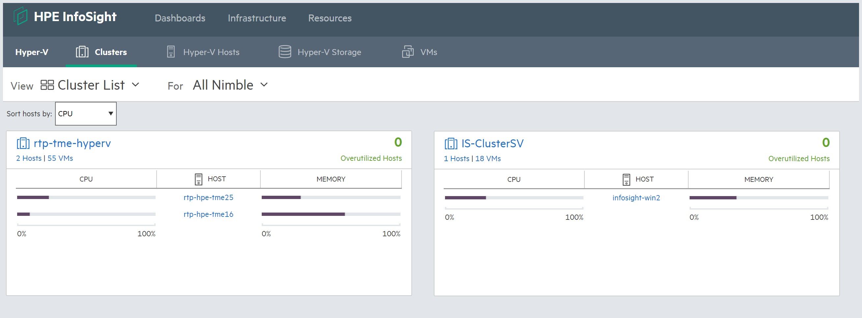Image resolution: width=862 pixels, height=318 pixels.
Task: Open the IS-ClusterSV cluster link
Action: click(x=492, y=143)
